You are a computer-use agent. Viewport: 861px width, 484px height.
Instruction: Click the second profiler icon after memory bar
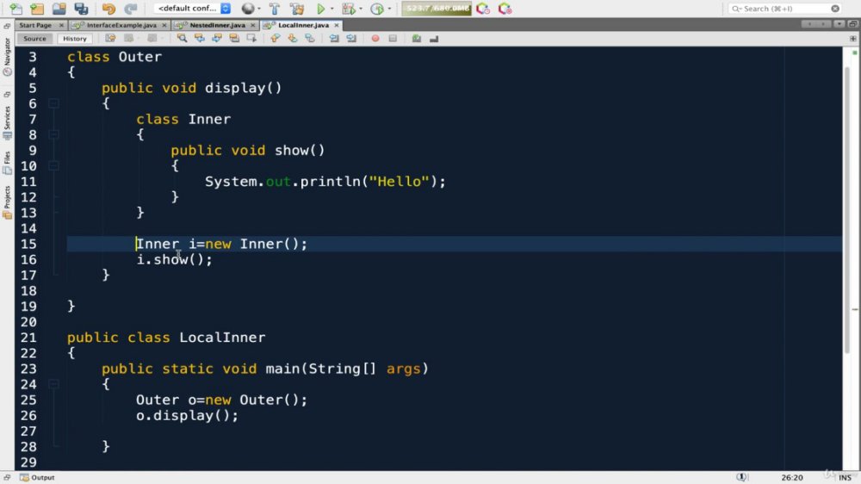point(505,9)
